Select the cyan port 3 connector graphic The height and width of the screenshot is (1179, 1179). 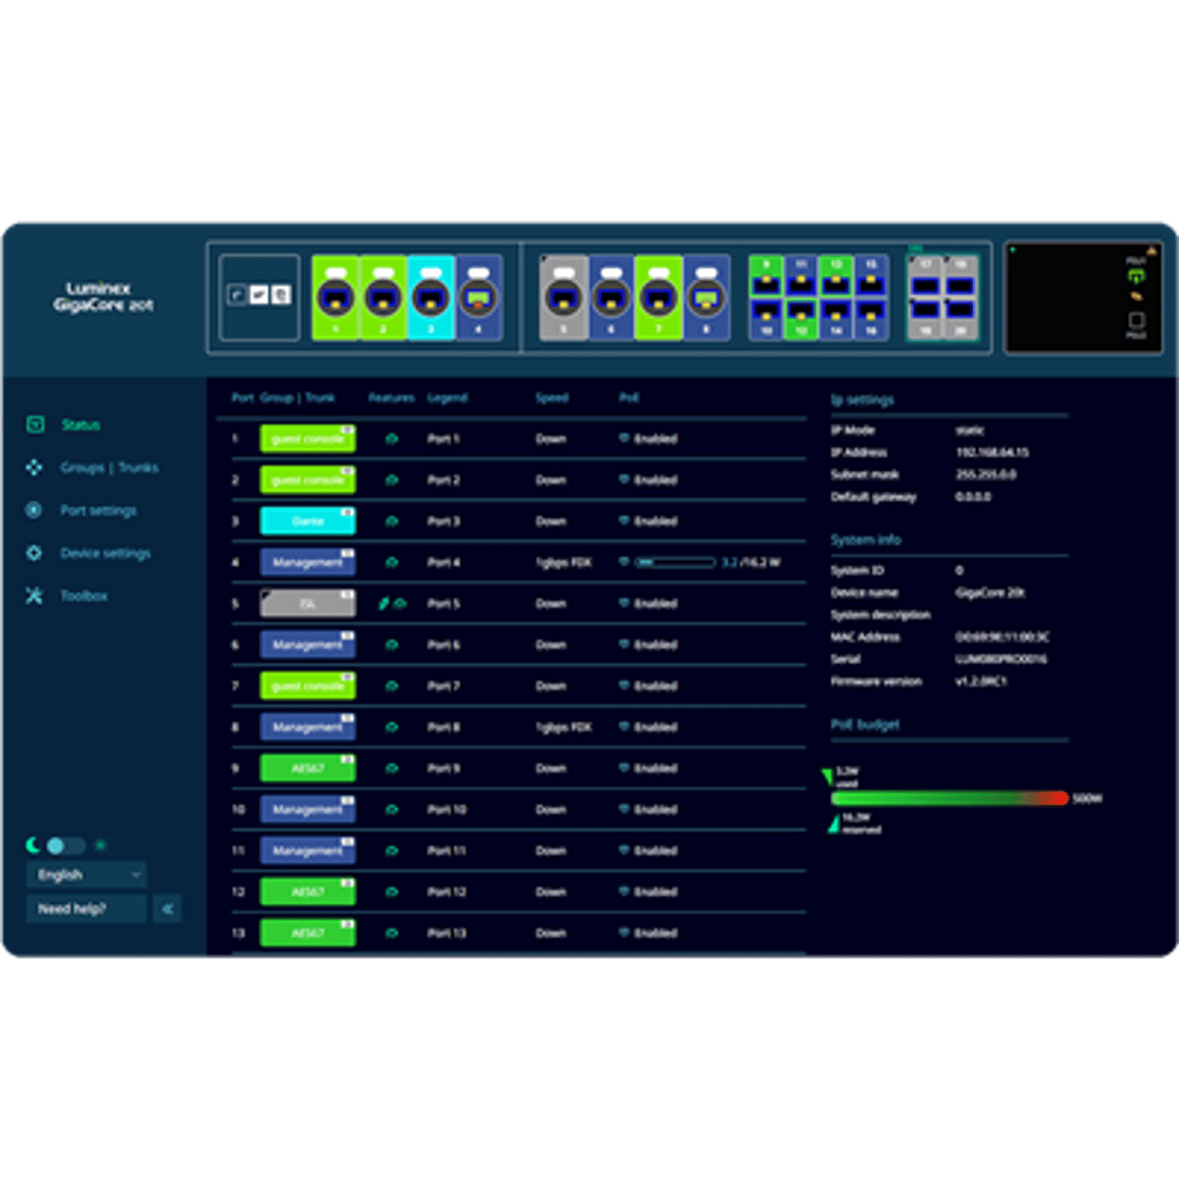coord(431,298)
